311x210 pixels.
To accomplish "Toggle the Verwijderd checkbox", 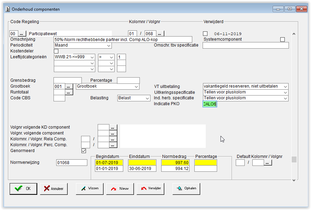I will coord(205,34).
